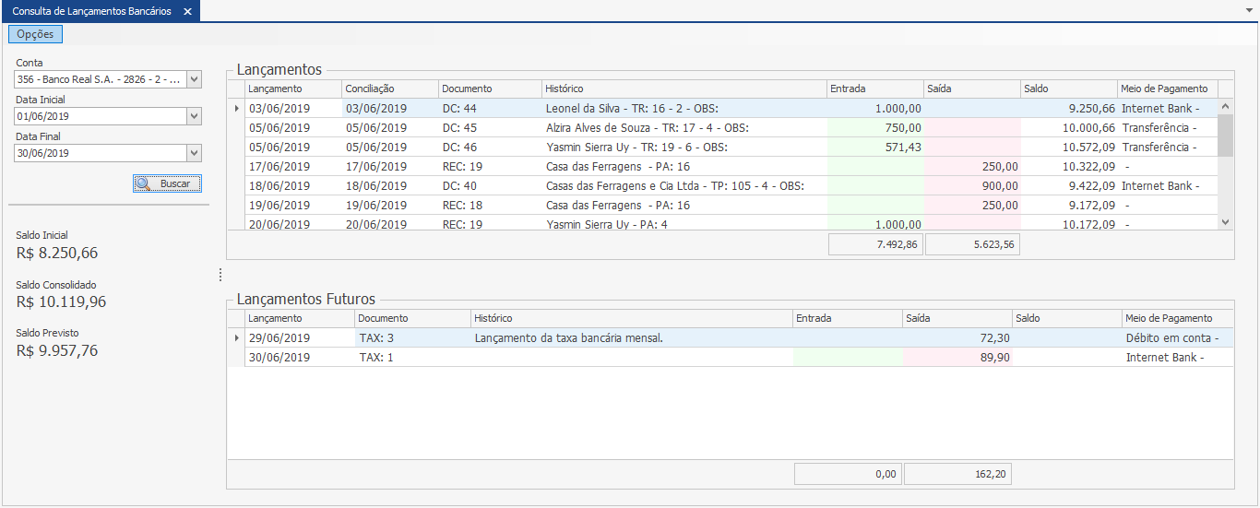1260x508 pixels.
Task: Click the Buscar search button
Action: [167, 183]
